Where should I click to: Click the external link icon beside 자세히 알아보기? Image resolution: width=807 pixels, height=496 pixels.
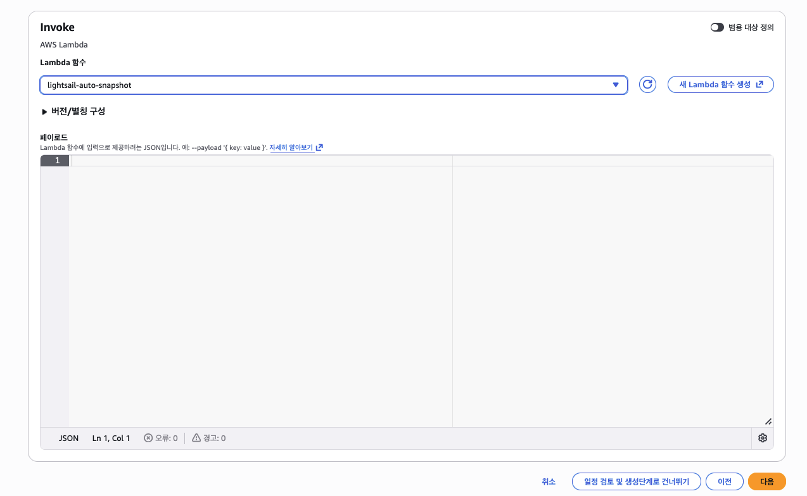(319, 147)
